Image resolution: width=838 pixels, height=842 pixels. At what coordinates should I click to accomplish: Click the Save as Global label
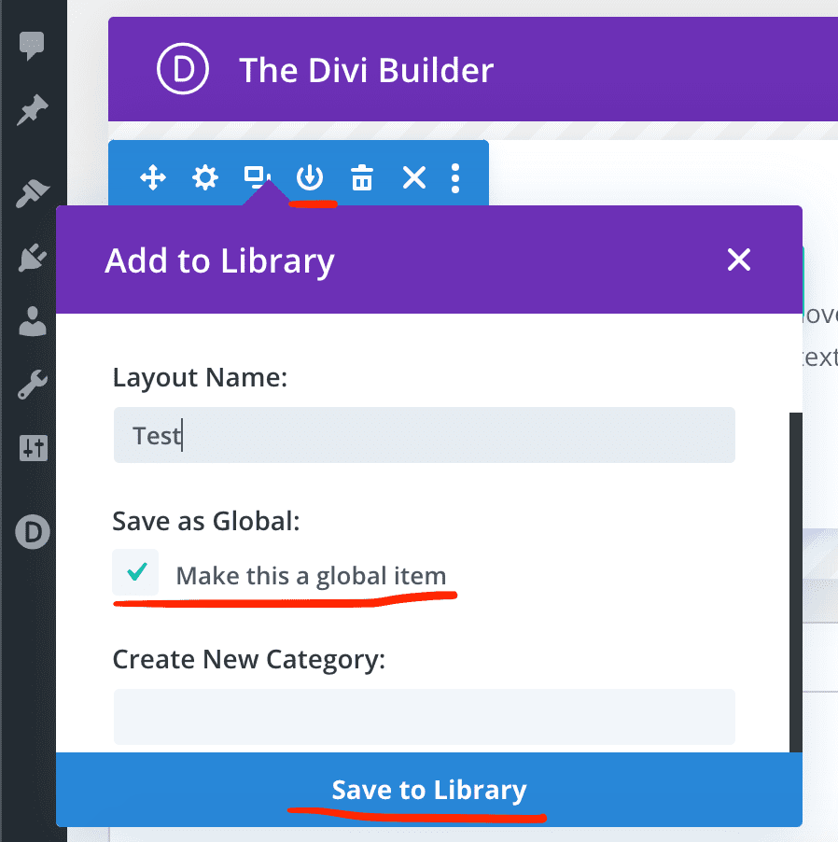(205, 521)
